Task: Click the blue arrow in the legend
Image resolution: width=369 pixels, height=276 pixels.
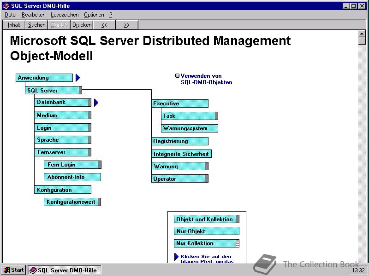Action: pyautogui.click(x=176, y=257)
